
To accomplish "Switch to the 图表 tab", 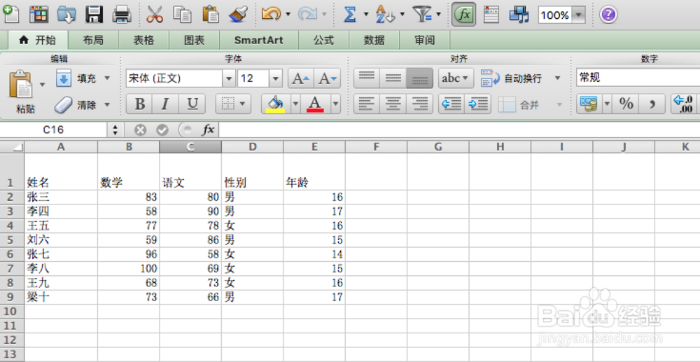I will click(x=194, y=40).
